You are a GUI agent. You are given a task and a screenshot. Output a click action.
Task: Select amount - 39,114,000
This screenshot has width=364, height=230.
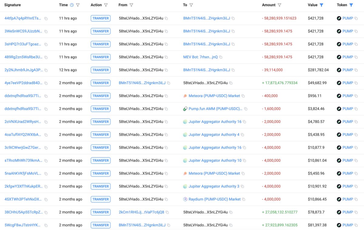coord(272,70)
